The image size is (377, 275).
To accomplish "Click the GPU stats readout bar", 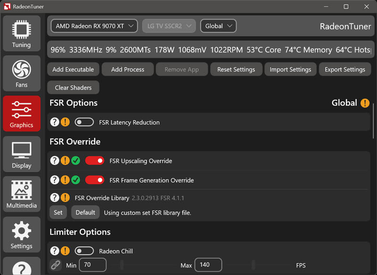I will click(x=211, y=49).
